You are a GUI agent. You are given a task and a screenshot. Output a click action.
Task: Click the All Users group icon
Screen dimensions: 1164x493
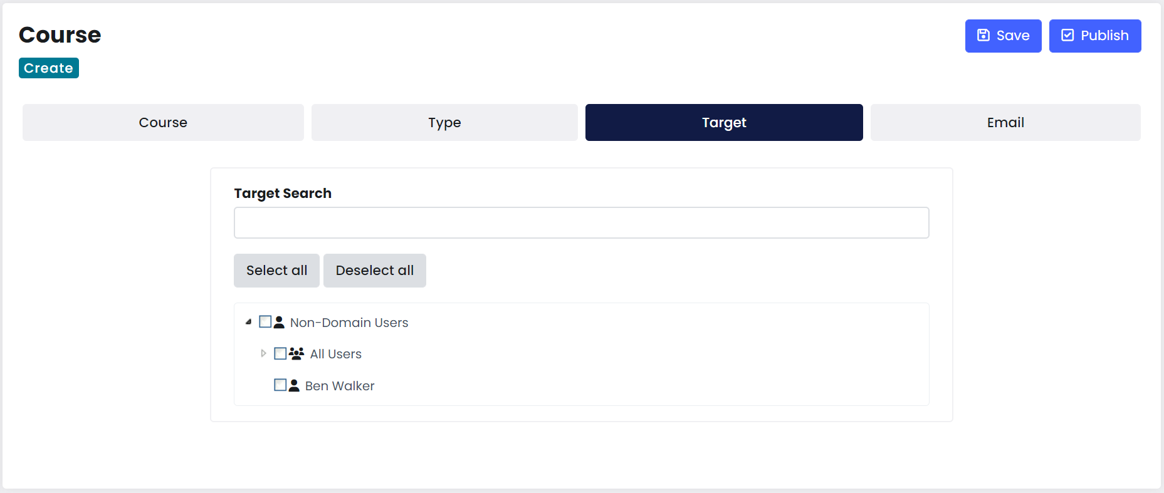tap(296, 353)
